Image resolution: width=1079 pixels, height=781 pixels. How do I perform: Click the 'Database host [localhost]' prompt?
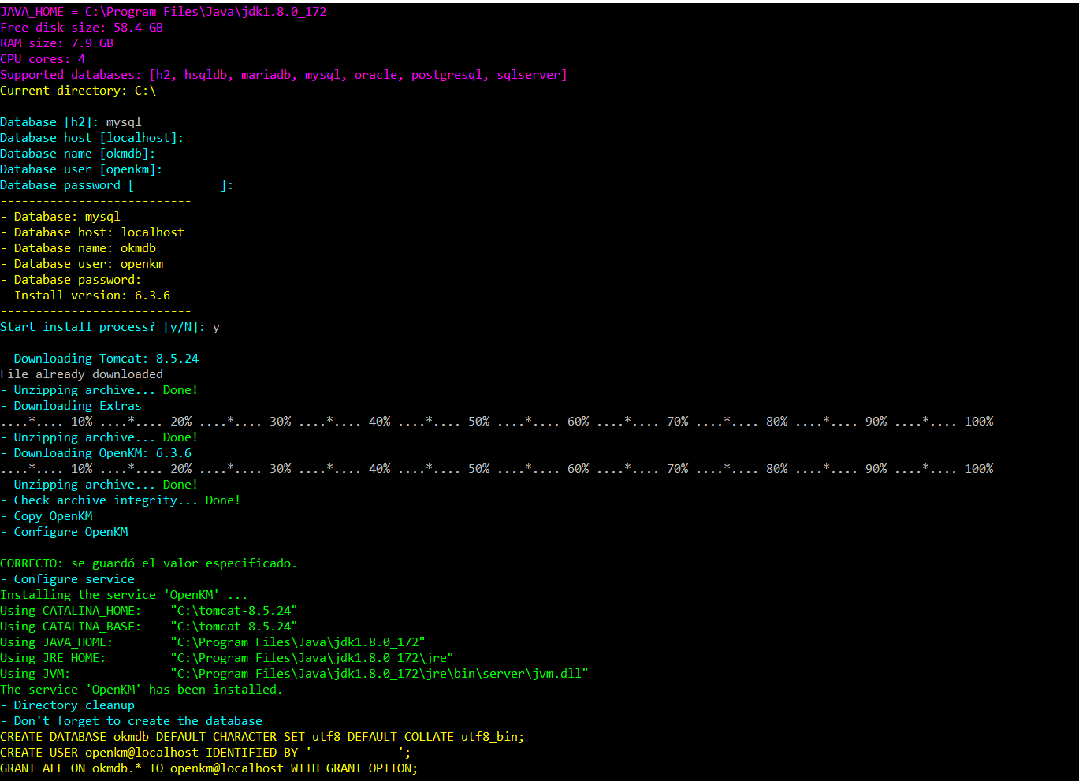(91, 138)
